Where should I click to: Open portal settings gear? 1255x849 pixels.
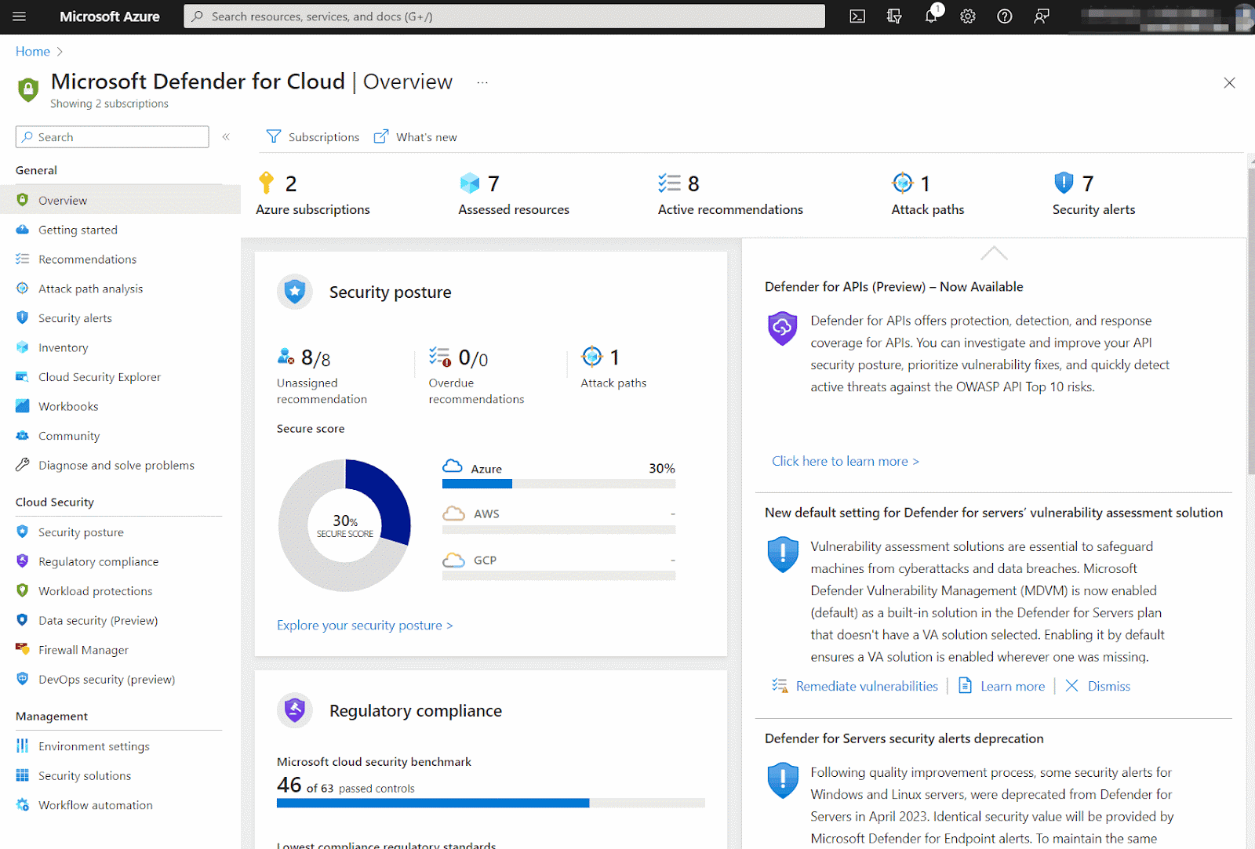(968, 16)
